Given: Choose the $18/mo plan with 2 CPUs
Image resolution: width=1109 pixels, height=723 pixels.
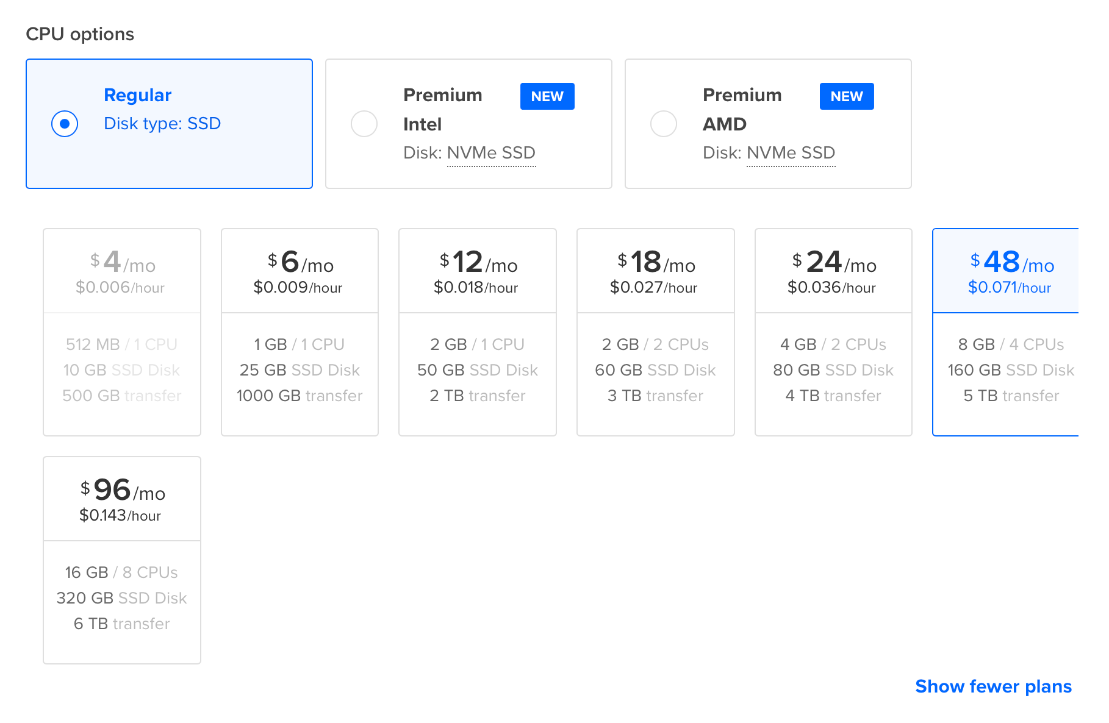Looking at the screenshot, I should pyautogui.click(x=655, y=332).
